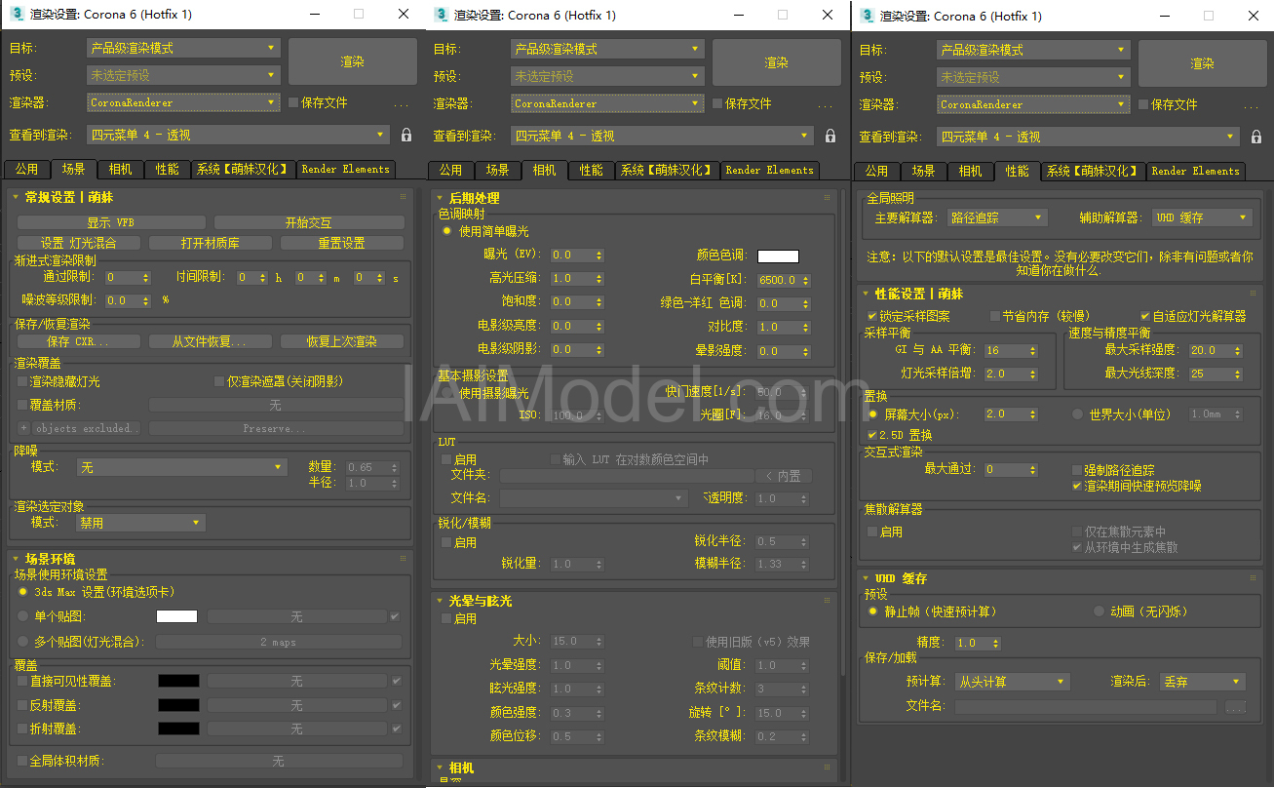Expand the 相机 rollout in middle window
This screenshot has width=1274, height=788.
click(x=455, y=768)
